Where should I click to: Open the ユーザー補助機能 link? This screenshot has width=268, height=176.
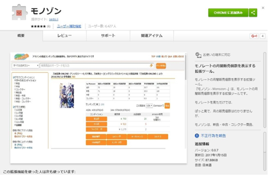coord(69,26)
